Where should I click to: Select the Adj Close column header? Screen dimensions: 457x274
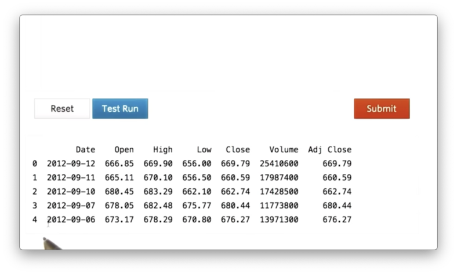(x=329, y=150)
